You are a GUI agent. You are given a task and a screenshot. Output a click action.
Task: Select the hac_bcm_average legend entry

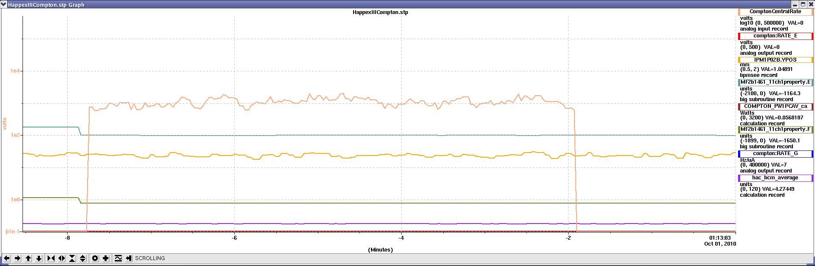(775, 178)
